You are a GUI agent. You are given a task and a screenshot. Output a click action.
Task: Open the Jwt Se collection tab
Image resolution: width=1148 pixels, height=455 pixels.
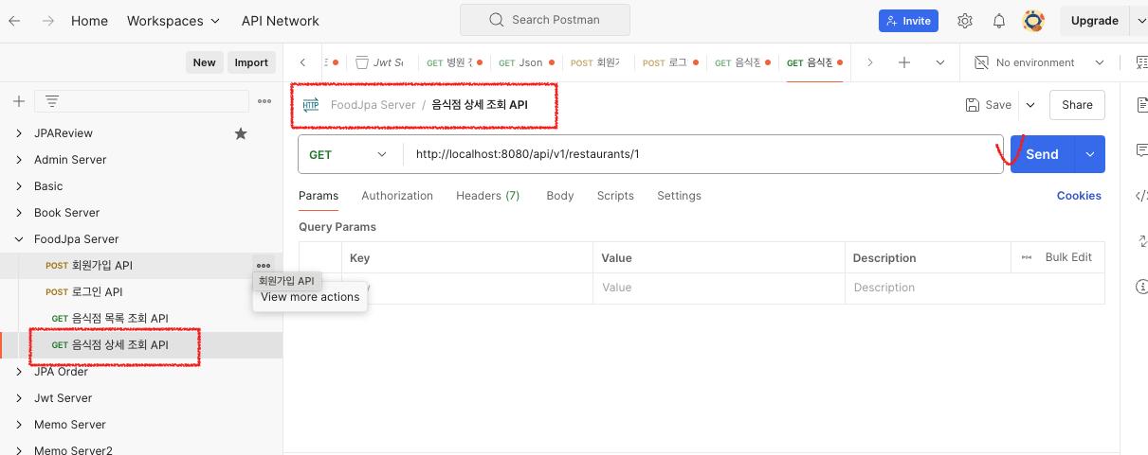380,62
